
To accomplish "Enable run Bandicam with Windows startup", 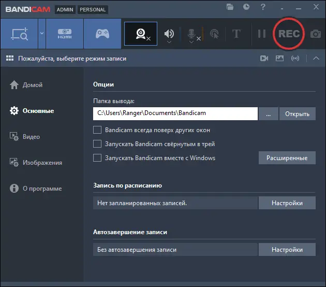I will click(x=97, y=158).
